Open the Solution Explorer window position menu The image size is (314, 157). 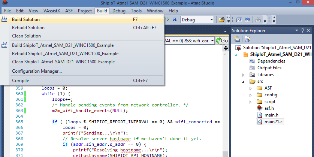click(297, 30)
